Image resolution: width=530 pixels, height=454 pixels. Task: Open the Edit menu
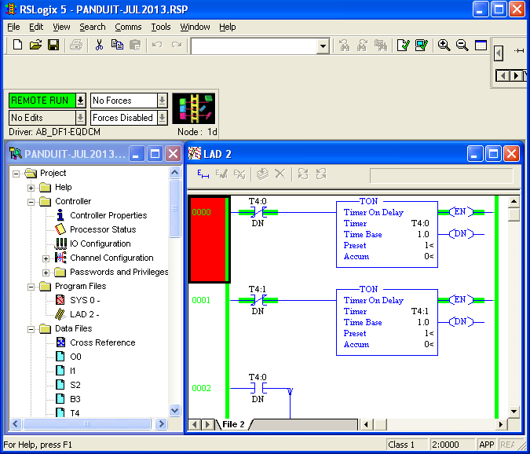point(36,27)
